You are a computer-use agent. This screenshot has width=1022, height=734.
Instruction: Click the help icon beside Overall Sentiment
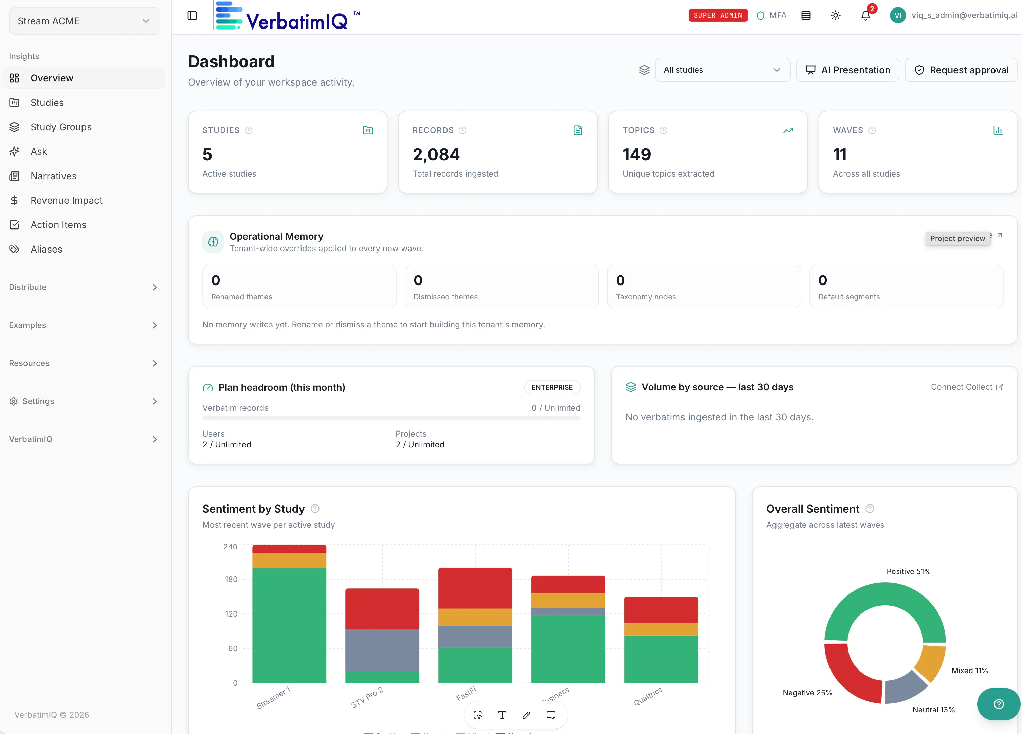[870, 509]
